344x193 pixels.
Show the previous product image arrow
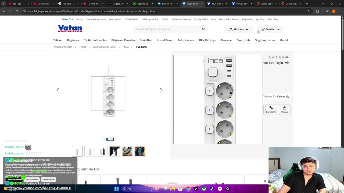(x=58, y=90)
